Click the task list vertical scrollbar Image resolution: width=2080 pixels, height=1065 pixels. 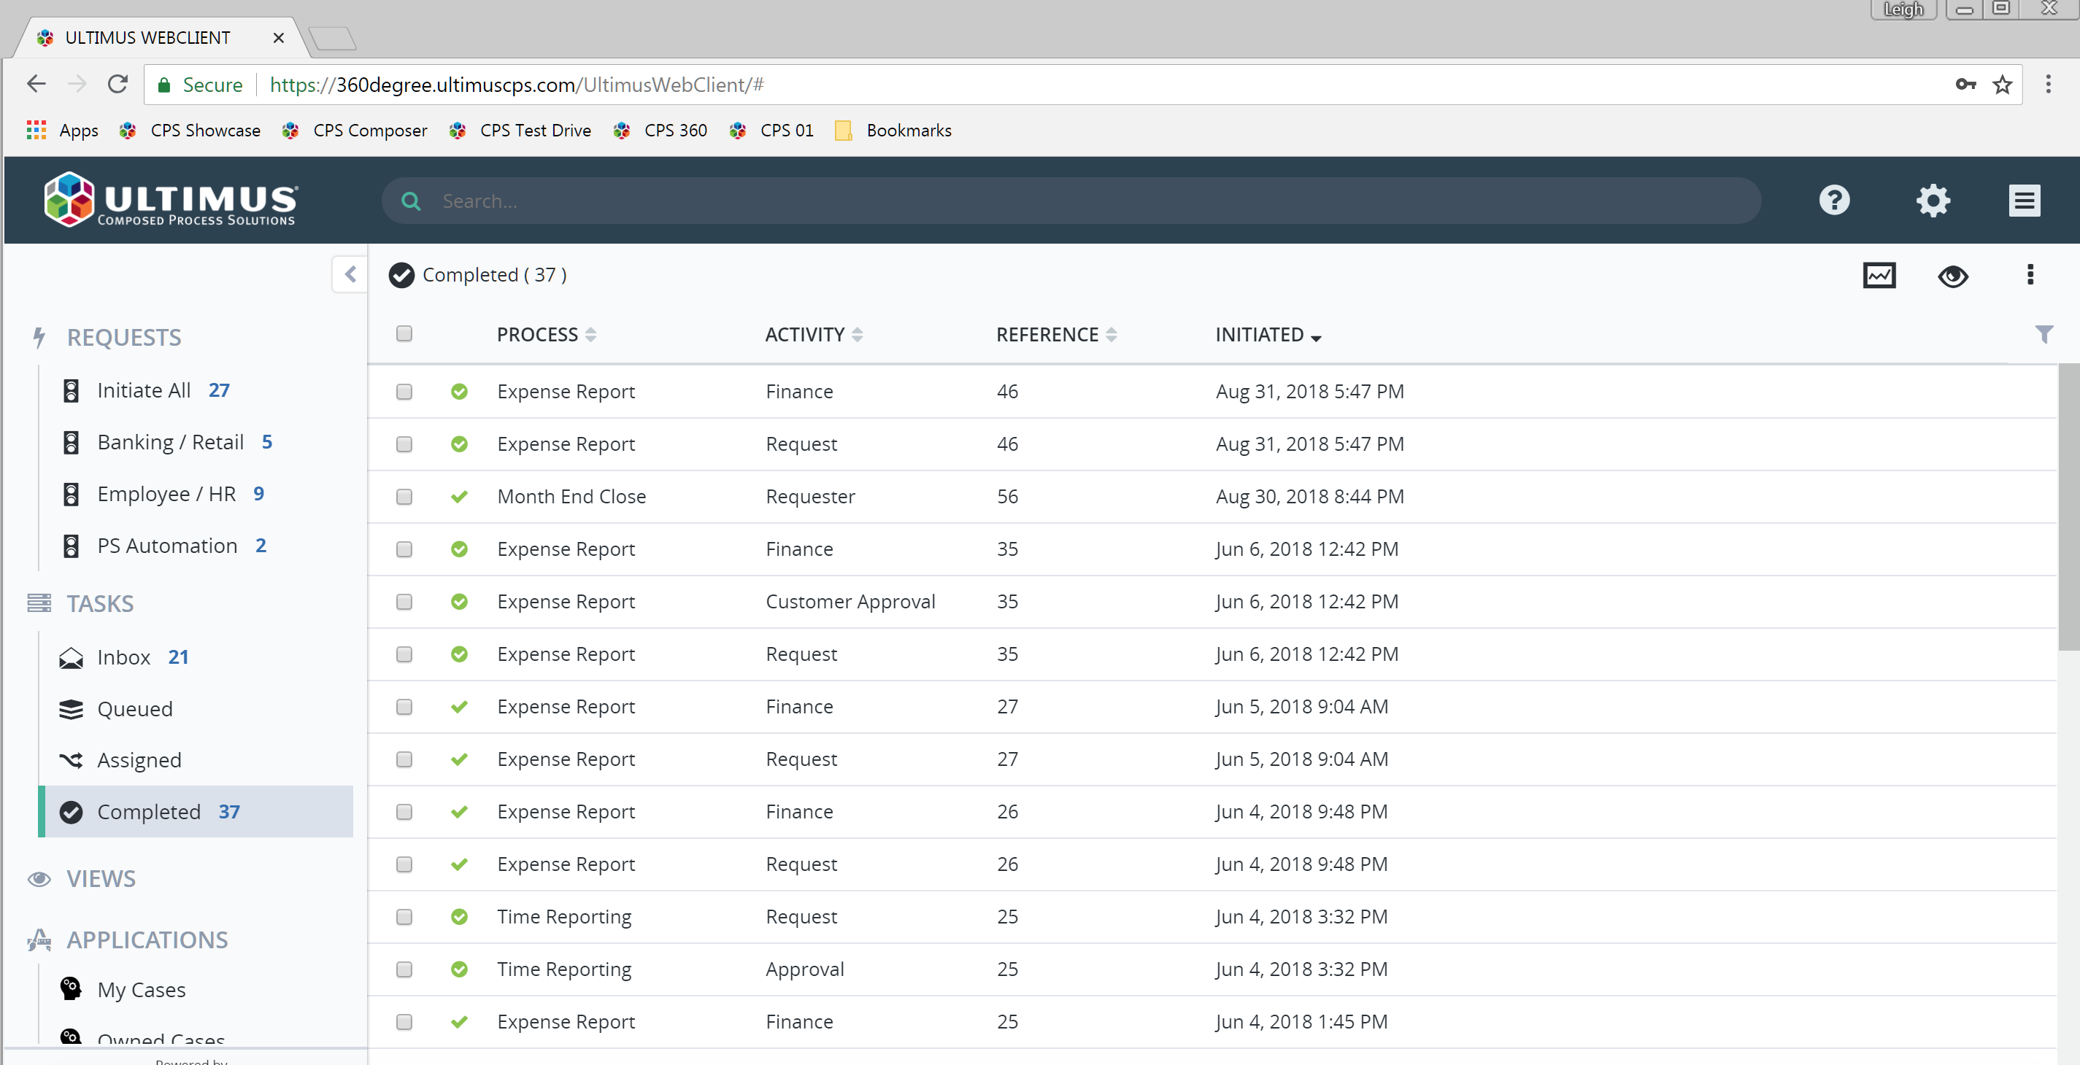[2069, 507]
